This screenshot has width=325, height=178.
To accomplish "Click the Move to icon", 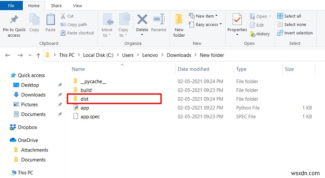I will coord(108,20).
